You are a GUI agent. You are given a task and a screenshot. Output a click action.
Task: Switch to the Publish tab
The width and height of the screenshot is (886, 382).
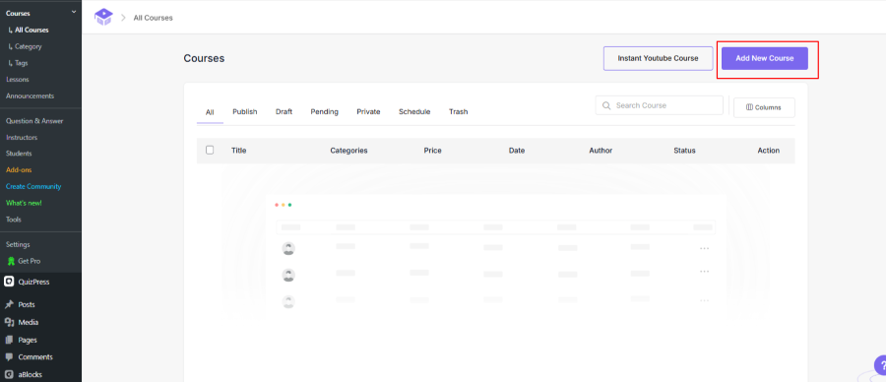point(245,112)
